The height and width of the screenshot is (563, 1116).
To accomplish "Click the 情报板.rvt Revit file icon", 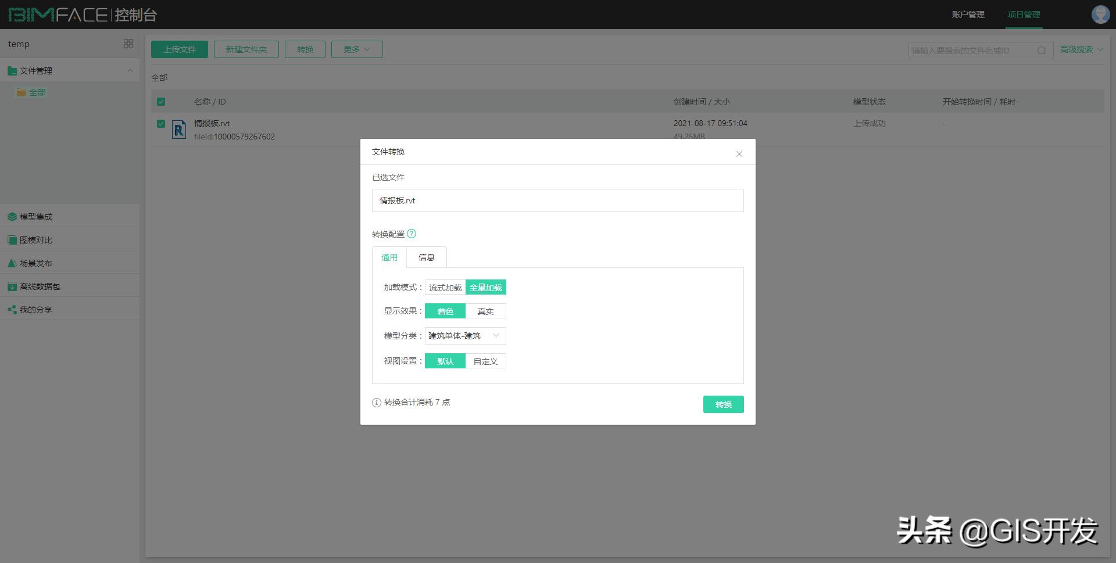I will click(x=179, y=130).
